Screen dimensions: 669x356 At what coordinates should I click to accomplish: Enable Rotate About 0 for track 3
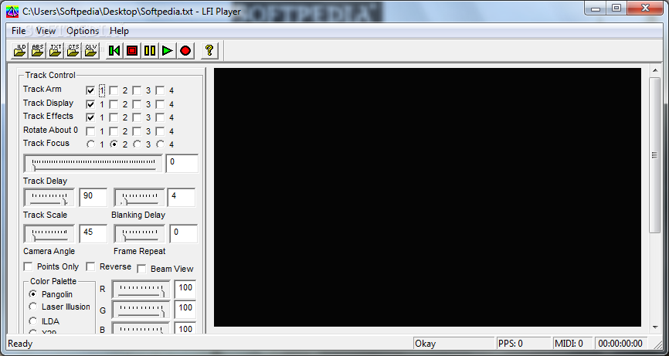point(137,131)
